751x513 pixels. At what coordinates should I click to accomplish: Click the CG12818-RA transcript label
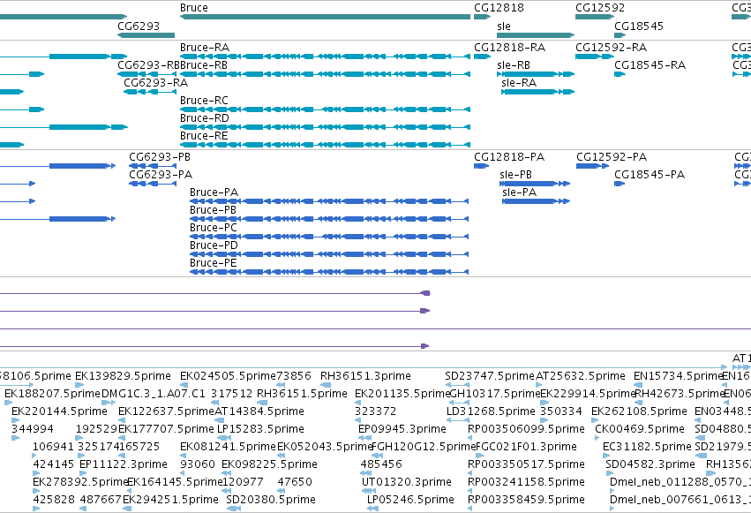509,48
